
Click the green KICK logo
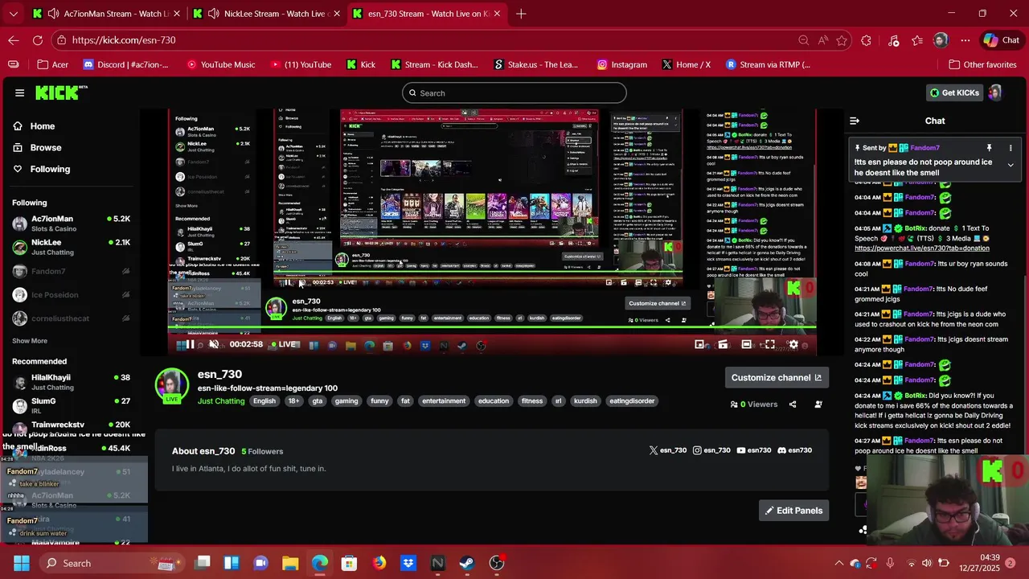click(x=61, y=92)
